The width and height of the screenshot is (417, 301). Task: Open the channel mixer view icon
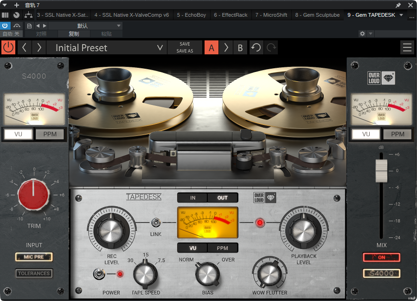click(x=5, y=15)
